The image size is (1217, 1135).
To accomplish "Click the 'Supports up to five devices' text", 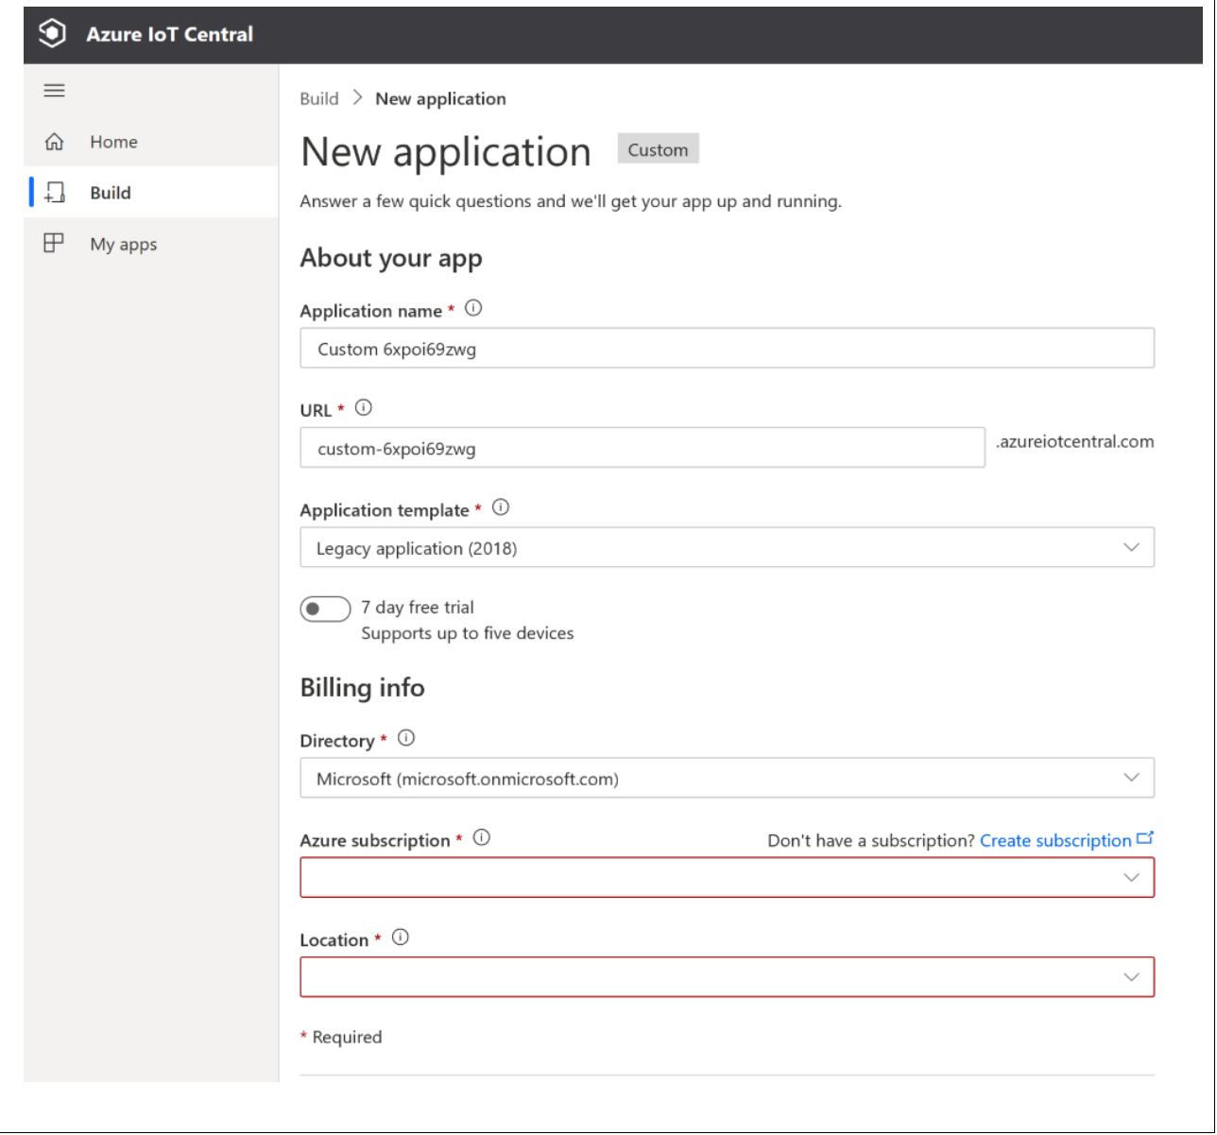I will pos(468,633).
